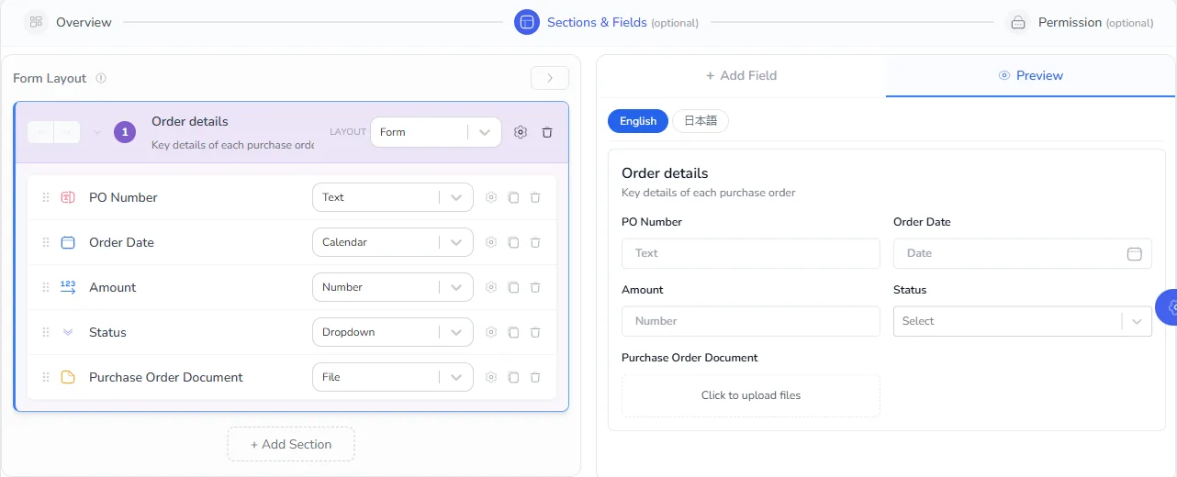The image size is (1177, 477).
Task: Click to upload files area
Action: (x=751, y=395)
